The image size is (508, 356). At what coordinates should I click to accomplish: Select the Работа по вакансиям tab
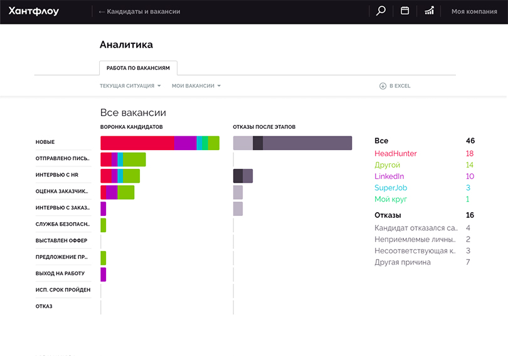point(138,68)
